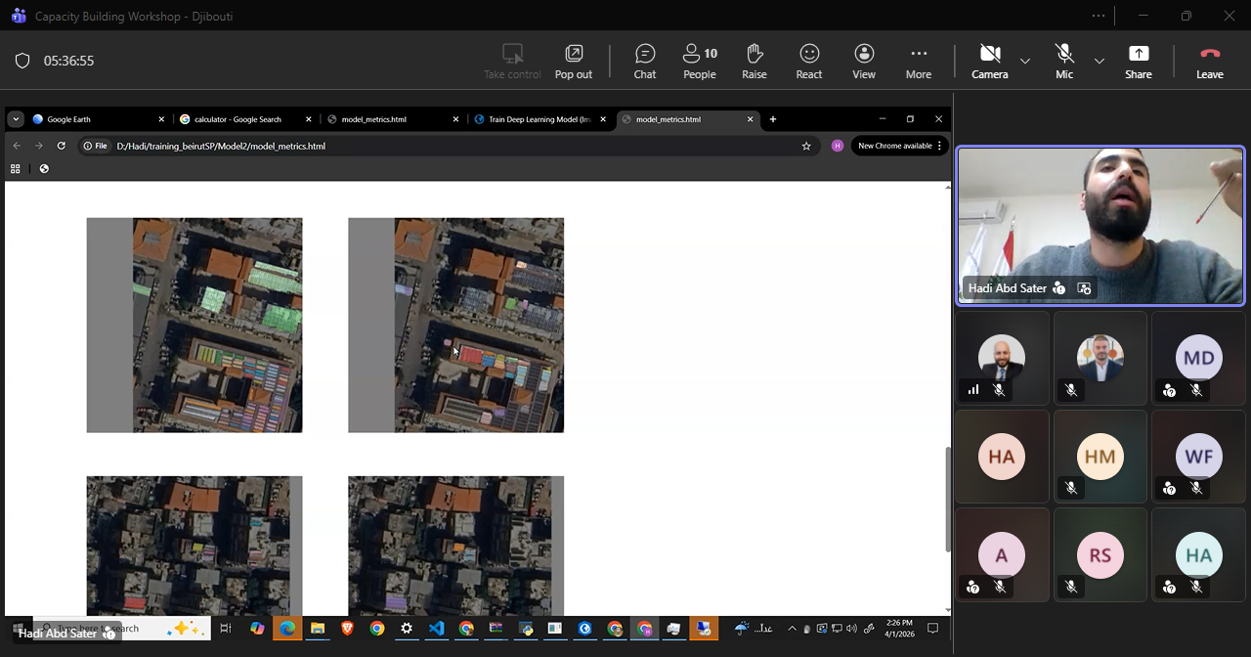1251x657 pixels.
Task: Open the Chrome profile avatar H
Action: (837, 146)
